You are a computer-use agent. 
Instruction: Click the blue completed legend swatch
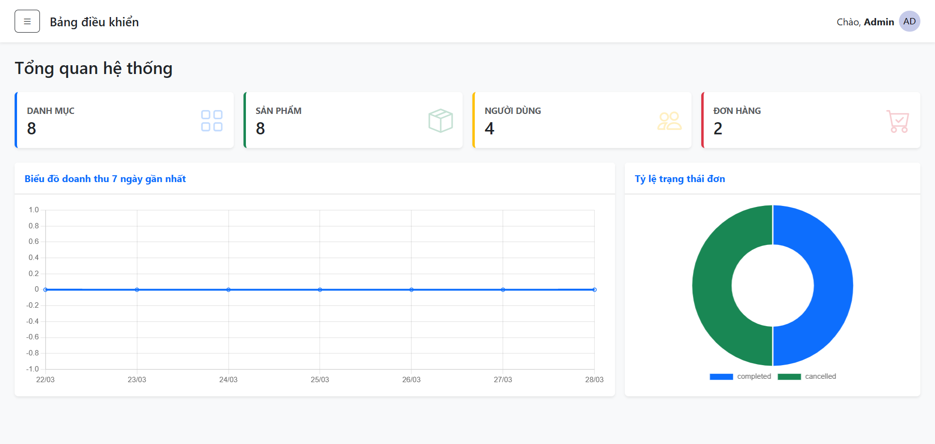tap(721, 376)
